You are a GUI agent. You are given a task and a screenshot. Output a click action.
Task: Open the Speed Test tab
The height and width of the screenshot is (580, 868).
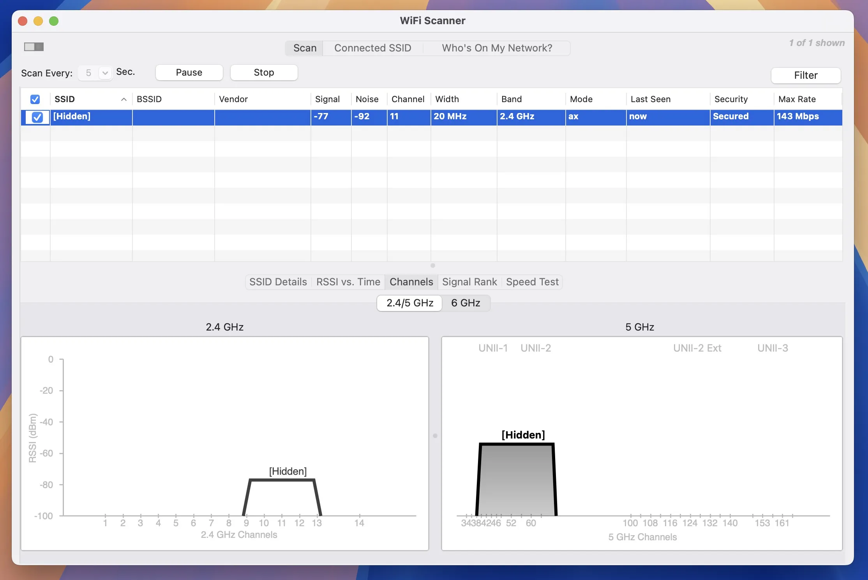[x=532, y=282]
